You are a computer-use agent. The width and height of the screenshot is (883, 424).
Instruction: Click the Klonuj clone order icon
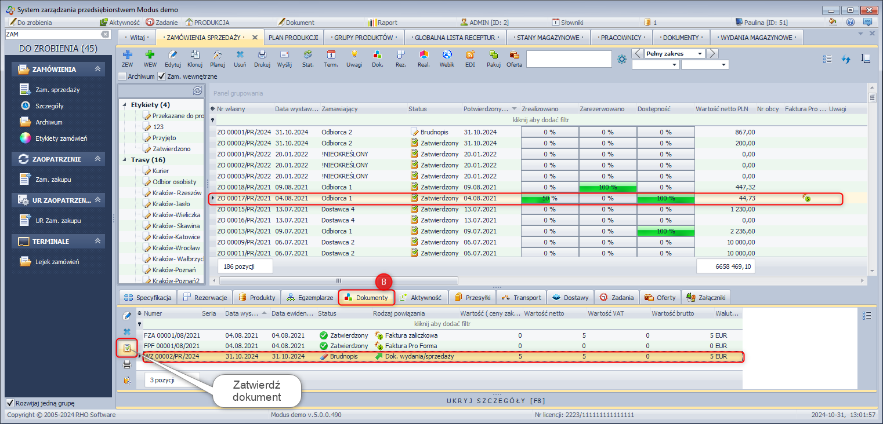coord(195,55)
